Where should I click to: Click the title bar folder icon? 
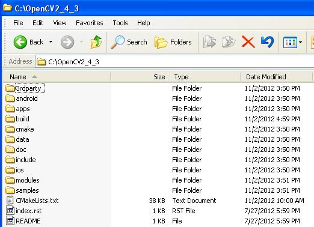point(7,8)
